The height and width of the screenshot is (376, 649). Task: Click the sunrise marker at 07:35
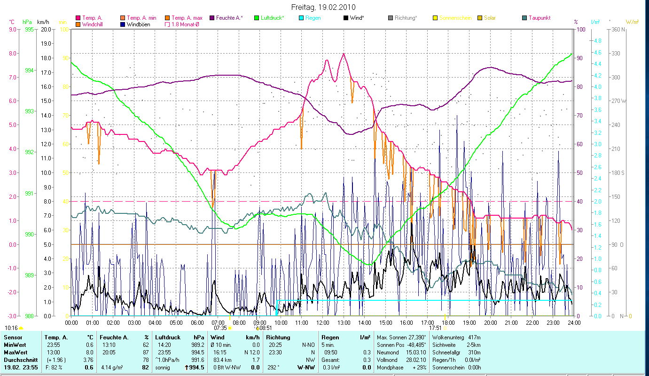pyautogui.click(x=230, y=328)
